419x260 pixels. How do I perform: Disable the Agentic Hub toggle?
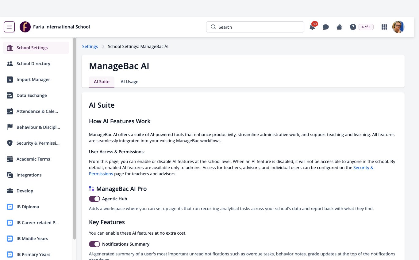pos(94,199)
